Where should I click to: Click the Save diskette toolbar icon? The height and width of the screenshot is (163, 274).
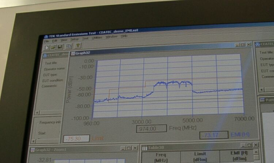point(60,46)
